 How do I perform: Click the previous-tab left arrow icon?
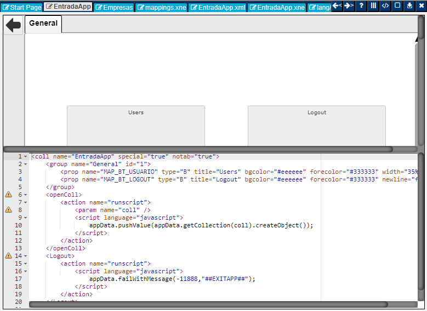coord(337,5)
